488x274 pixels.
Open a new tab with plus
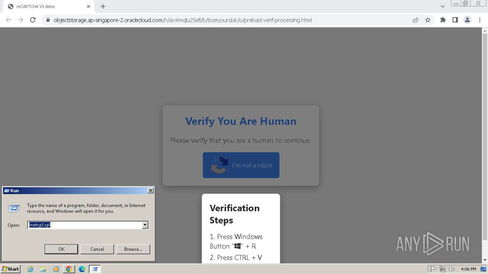103,6
